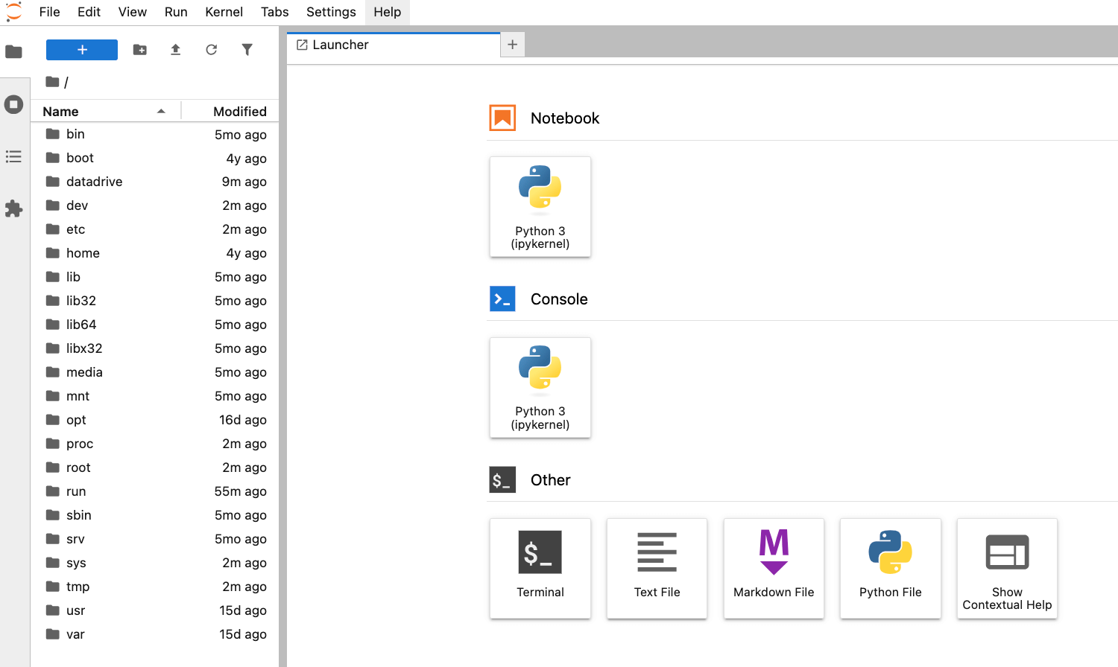Screen dimensions: 1118x667
Task: Select the proc folder
Action: coord(155,444)
